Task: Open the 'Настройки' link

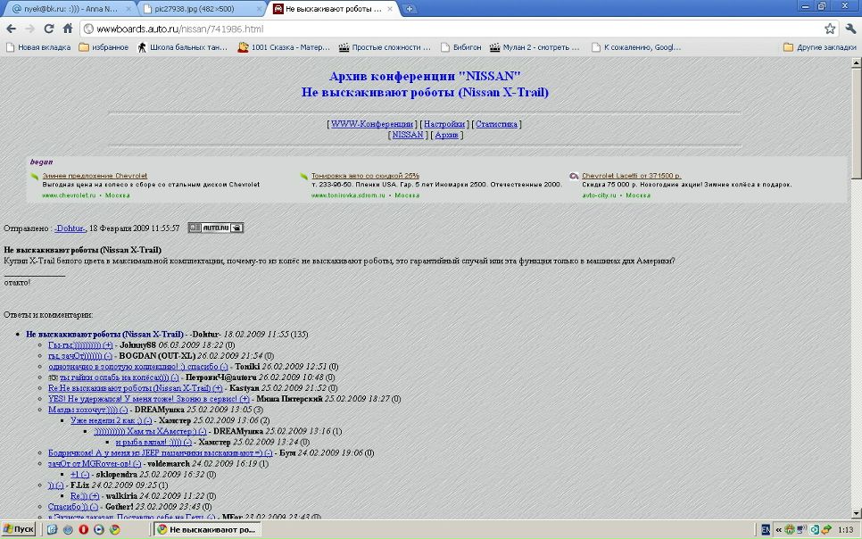Action: click(x=444, y=124)
